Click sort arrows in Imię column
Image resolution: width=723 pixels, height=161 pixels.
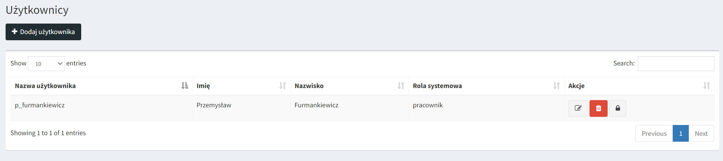[282, 86]
